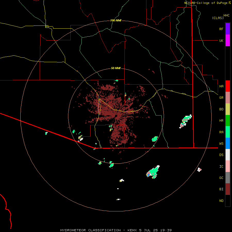The image size is (232, 232).
Task: Select the white DS legend swatch
Action: click(x=228, y=155)
